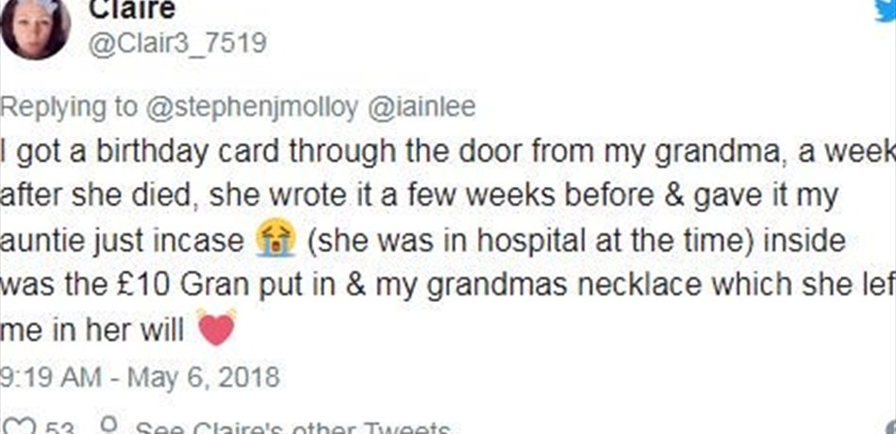
Task: Click the info icon at the bottom right edge
Action: coord(890,427)
